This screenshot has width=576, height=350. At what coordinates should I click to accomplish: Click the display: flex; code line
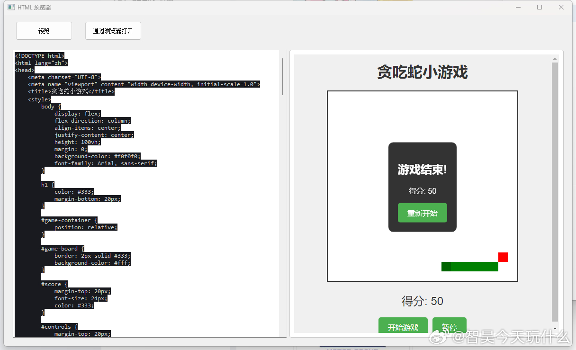pos(78,114)
